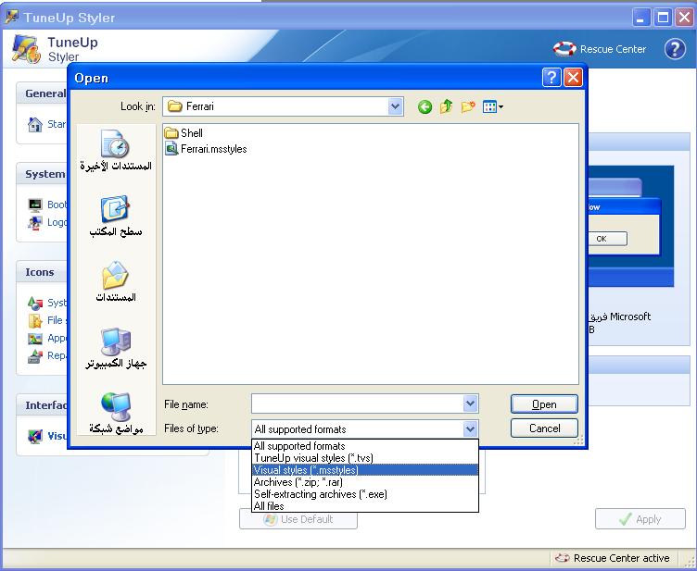Click the Open dialog help question mark
Image resolution: width=697 pixels, height=571 pixels.
pyautogui.click(x=551, y=78)
